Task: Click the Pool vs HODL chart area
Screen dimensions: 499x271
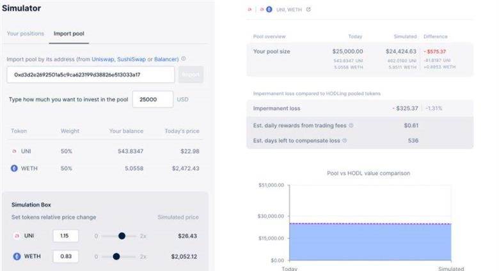Action: pyautogui.click(x=370, y=222)
